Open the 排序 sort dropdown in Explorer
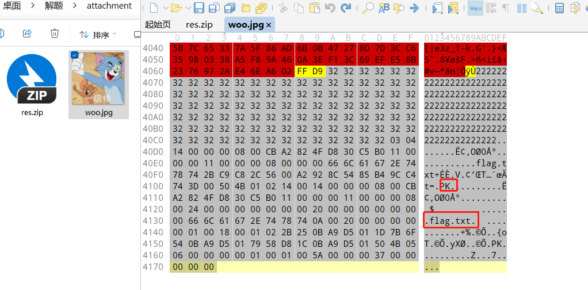This screenshot has height=290, width=588. (98, 35)
